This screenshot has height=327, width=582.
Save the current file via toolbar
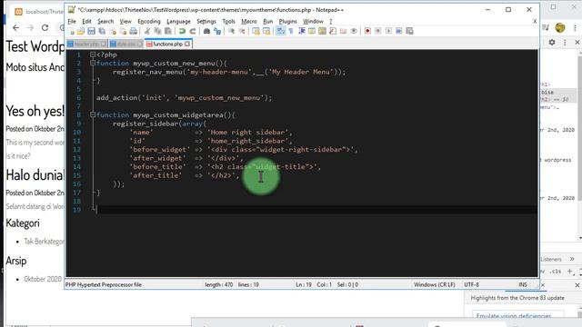(91, 31)
